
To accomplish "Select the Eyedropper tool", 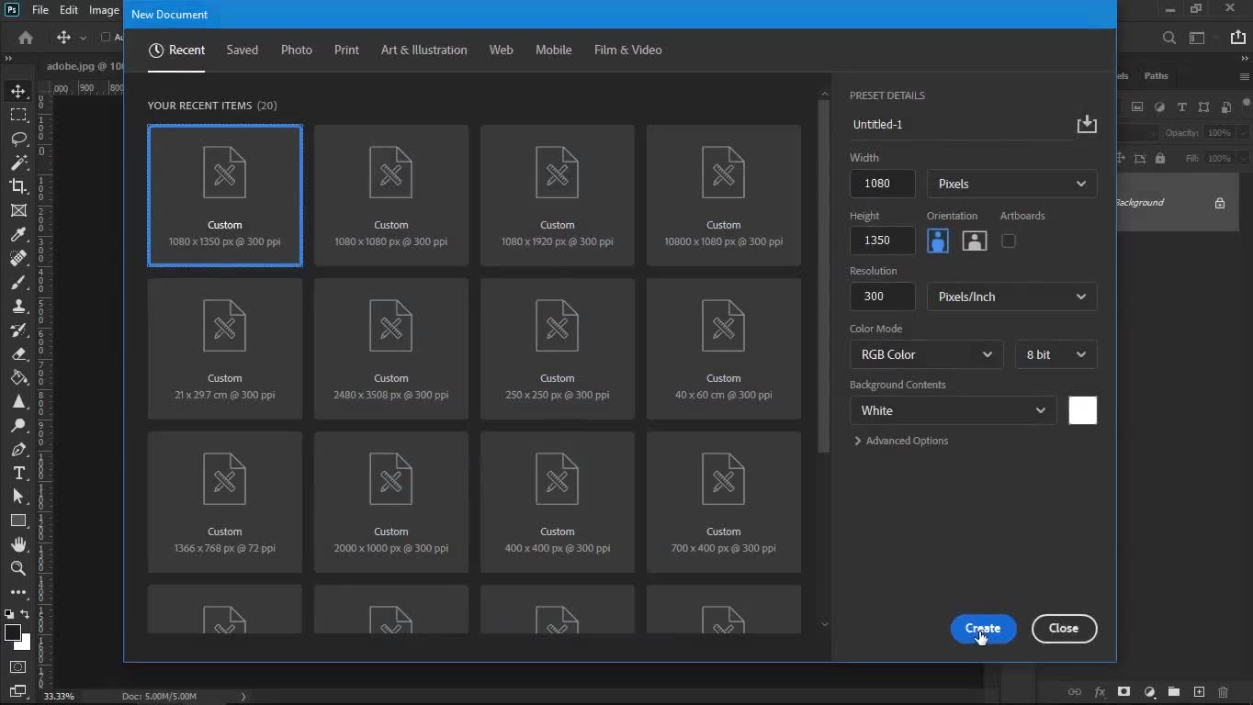I will pos(18,235).
